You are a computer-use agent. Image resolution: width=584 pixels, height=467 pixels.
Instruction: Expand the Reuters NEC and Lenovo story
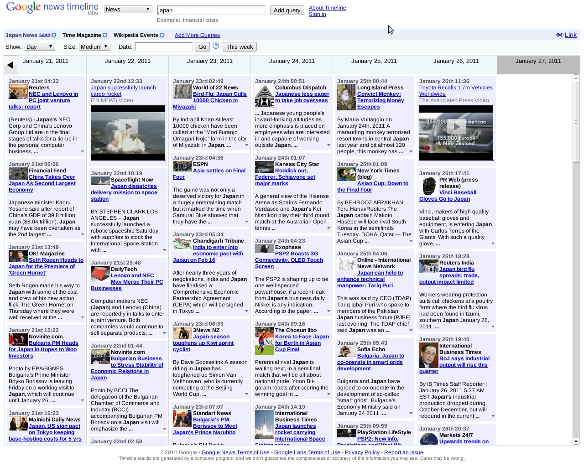point(82,151)
